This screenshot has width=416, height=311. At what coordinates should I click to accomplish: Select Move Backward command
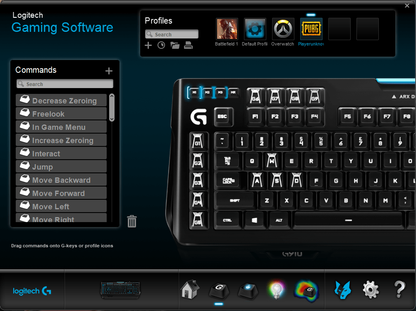point(61,180)
